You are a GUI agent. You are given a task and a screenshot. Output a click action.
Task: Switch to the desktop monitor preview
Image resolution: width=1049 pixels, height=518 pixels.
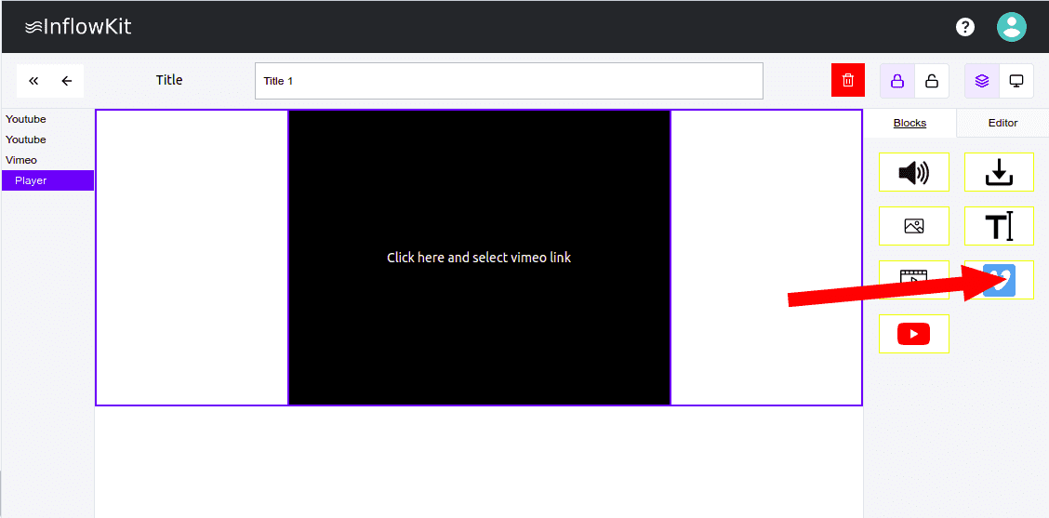click(1016, 81)
